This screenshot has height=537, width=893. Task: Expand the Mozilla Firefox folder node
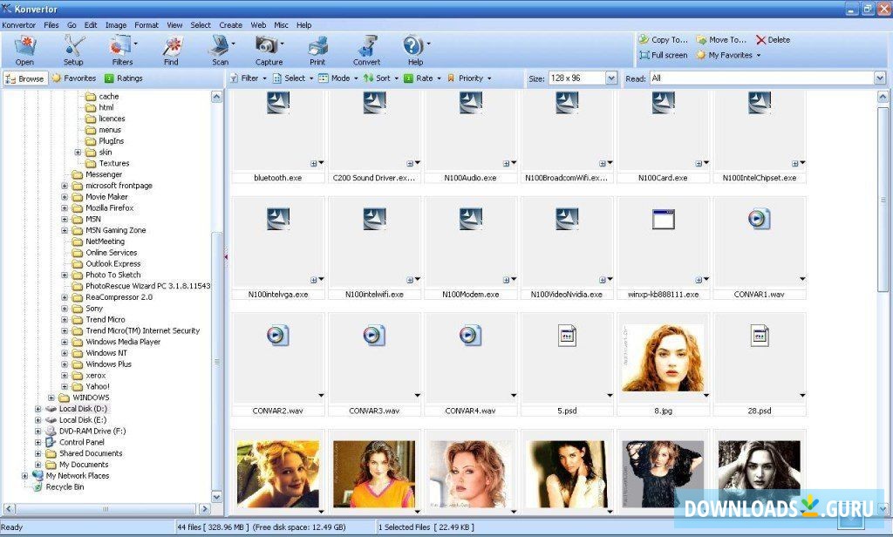coord(65,207)
